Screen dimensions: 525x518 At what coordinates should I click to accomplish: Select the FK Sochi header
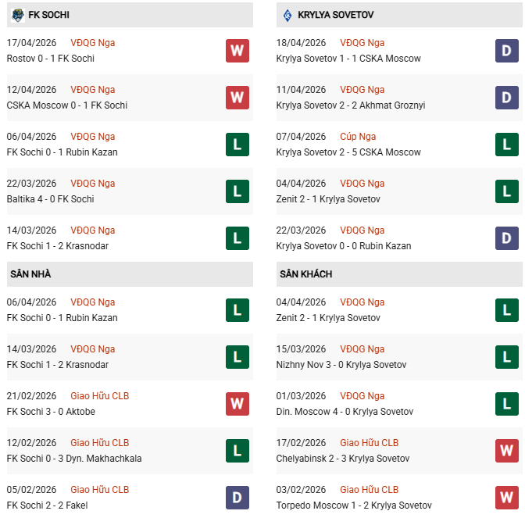[48, 14]
